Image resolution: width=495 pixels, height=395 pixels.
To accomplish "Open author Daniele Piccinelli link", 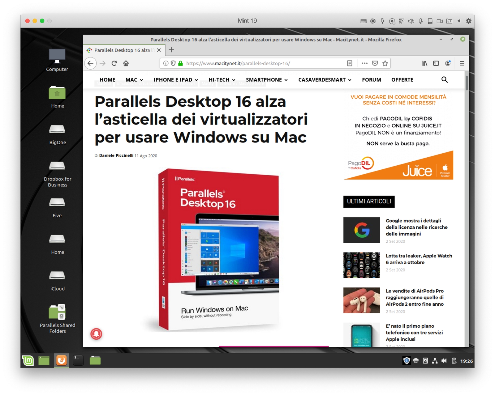I will click(x=116, y=155).
